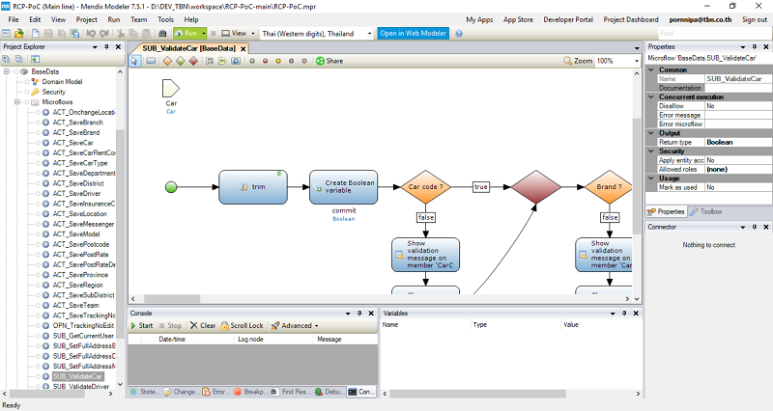The height and width of the screenshot is (411, 773).
Task: Click Open in Web Modeler
Action: (x=414, y=34)
